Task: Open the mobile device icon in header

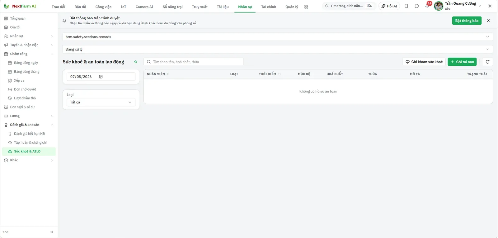Action: pyautogui.click(x=406, y=6)
